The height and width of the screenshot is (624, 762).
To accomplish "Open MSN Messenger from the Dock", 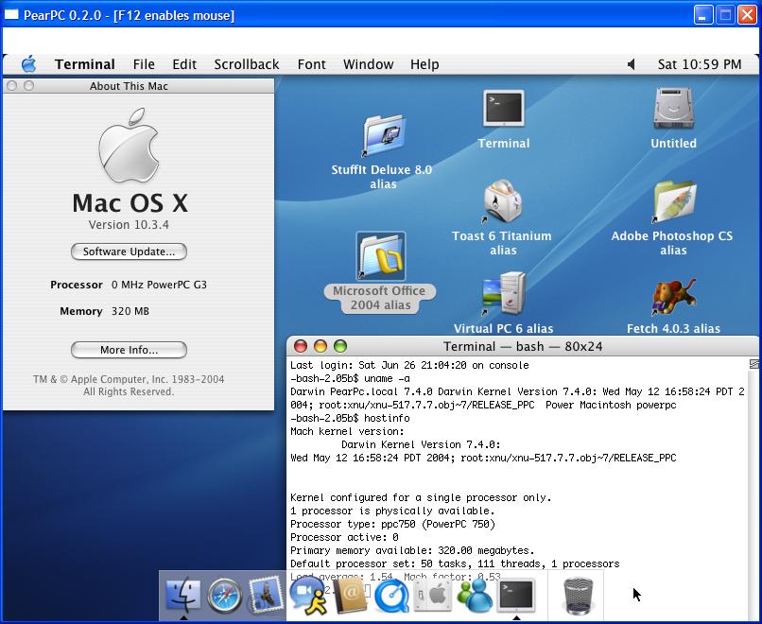I will pyautogui.click(x=476, y=595).
